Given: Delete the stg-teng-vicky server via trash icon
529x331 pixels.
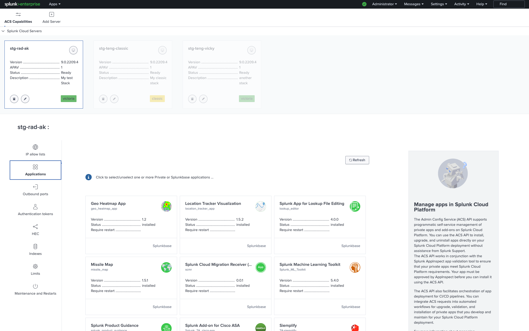Looking at the screenshot, I should (x=192, y=99).
